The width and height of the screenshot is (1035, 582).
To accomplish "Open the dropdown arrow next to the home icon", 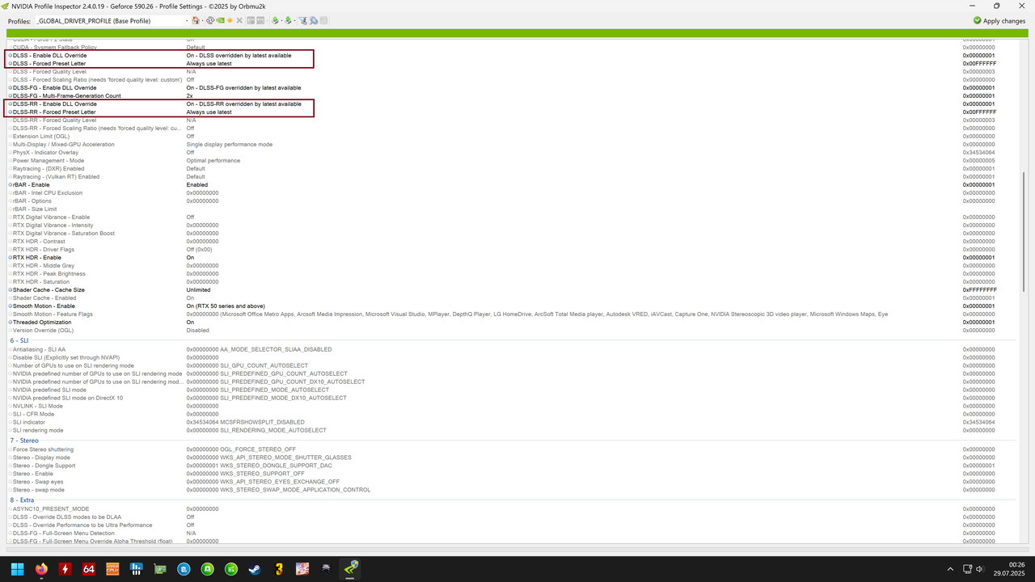I will [x=203, y=20].
